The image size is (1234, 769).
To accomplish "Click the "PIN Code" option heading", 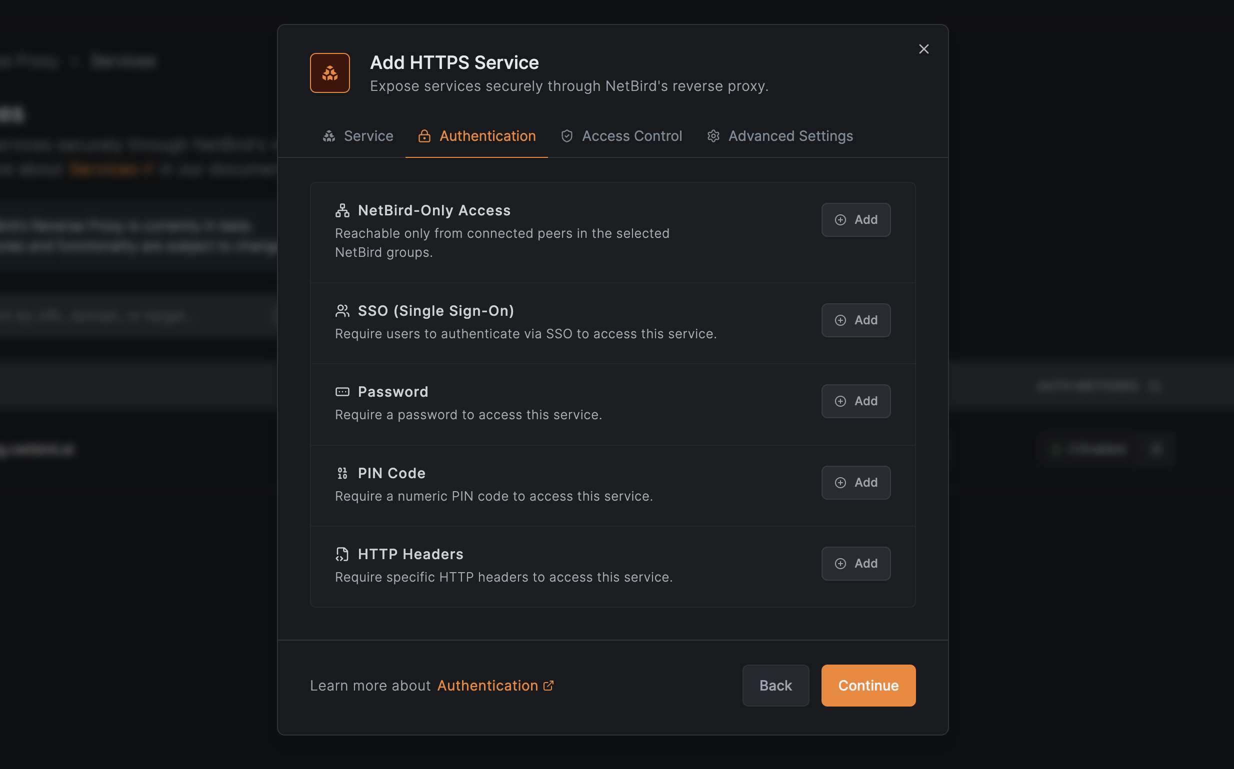I will click(x=391, y=473).
